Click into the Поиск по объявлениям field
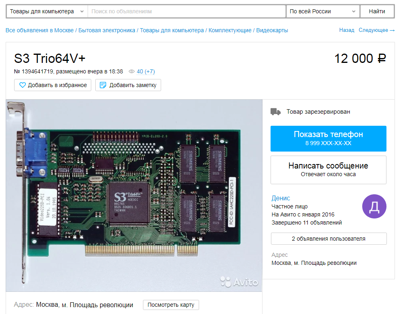Screen dimensions: 401x314 tap(187, 11)
